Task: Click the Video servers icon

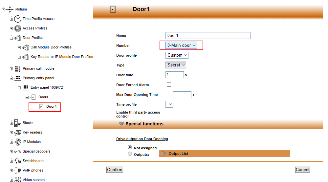Action: (18, 180)
